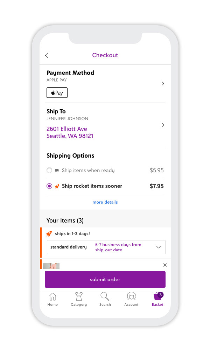
Task: Tap the rocket icon beside ships in 1-3 days
Action: pos(49,234)
